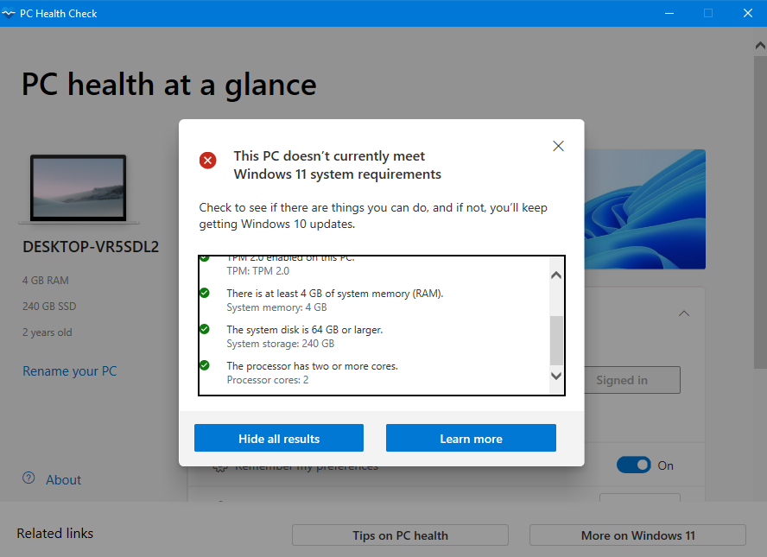This screenshot has height=557, width=767.
Task: Select 'System storage: 240 GB' text
Action: tap(281, 344)
